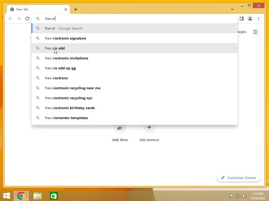Open File Explorer from the taskbar

[x=37, y=196]
